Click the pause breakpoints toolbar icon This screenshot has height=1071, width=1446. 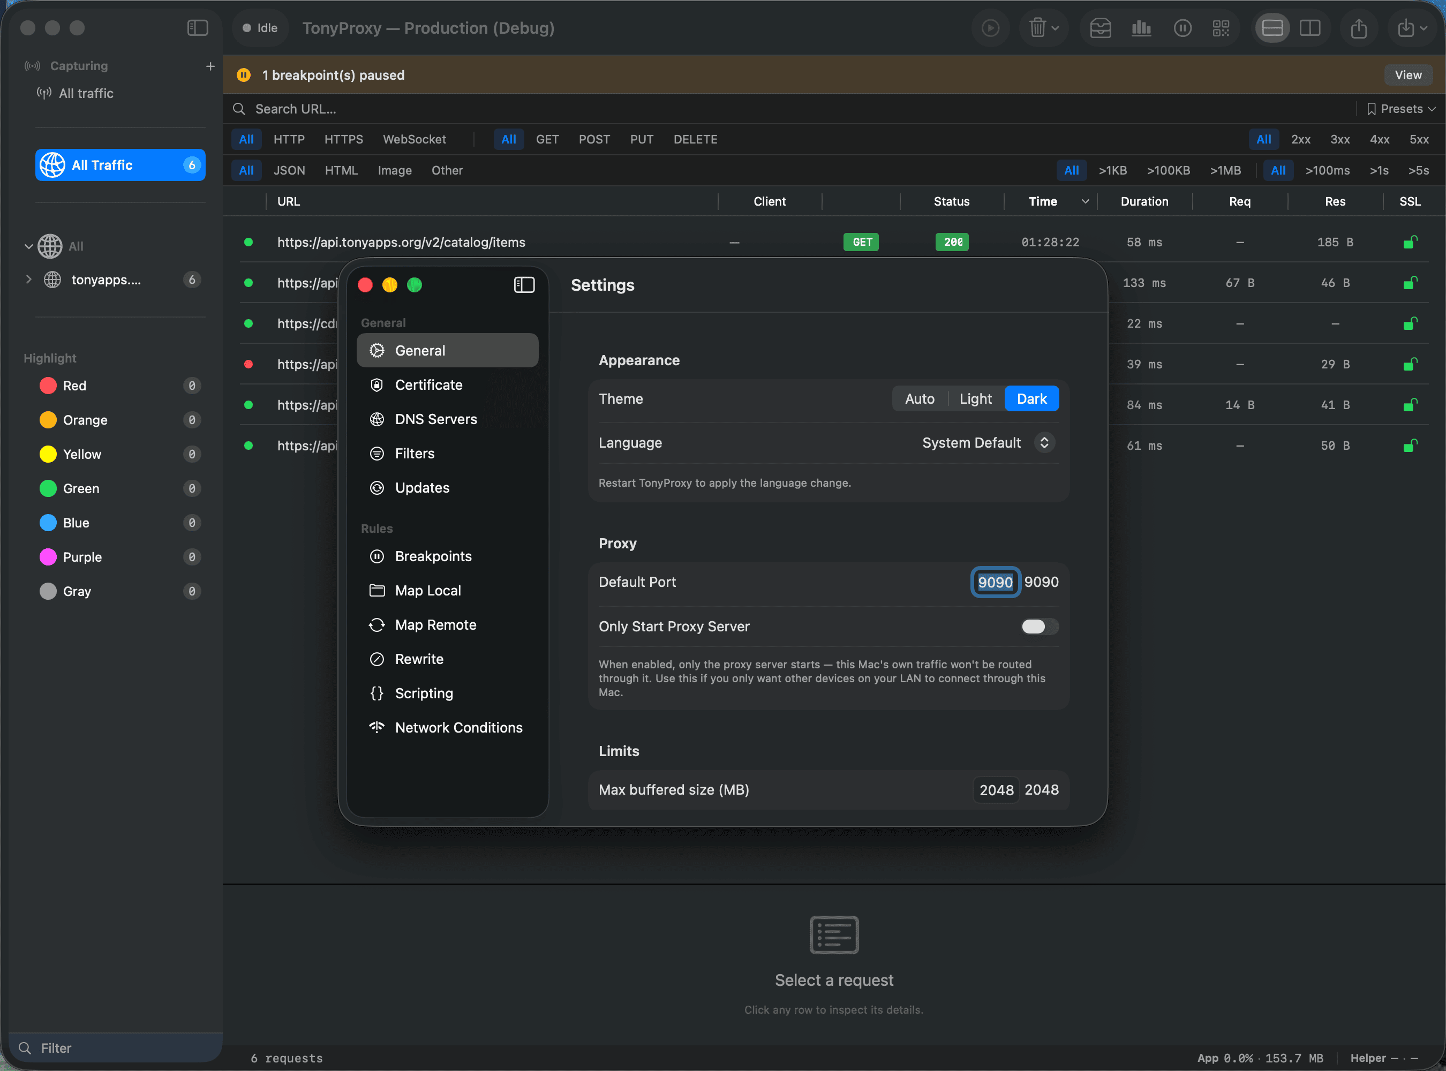[1182, 28]
